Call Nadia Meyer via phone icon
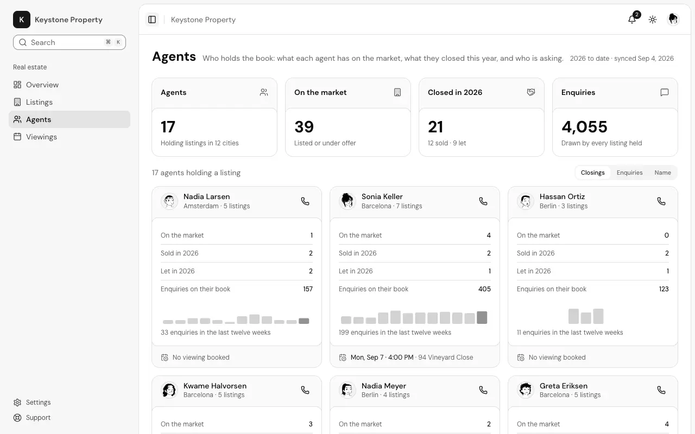This screenshot has height=434, width=695. 483,390
